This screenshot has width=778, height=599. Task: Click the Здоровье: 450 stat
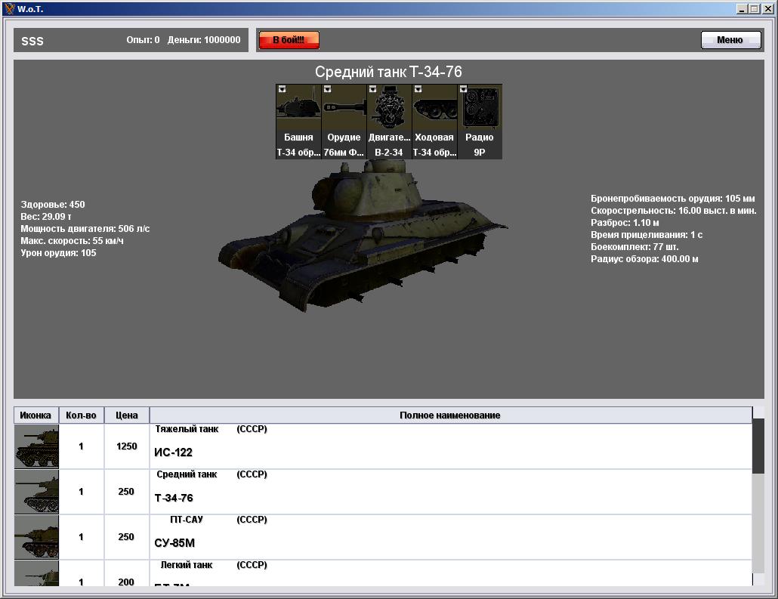53,205
